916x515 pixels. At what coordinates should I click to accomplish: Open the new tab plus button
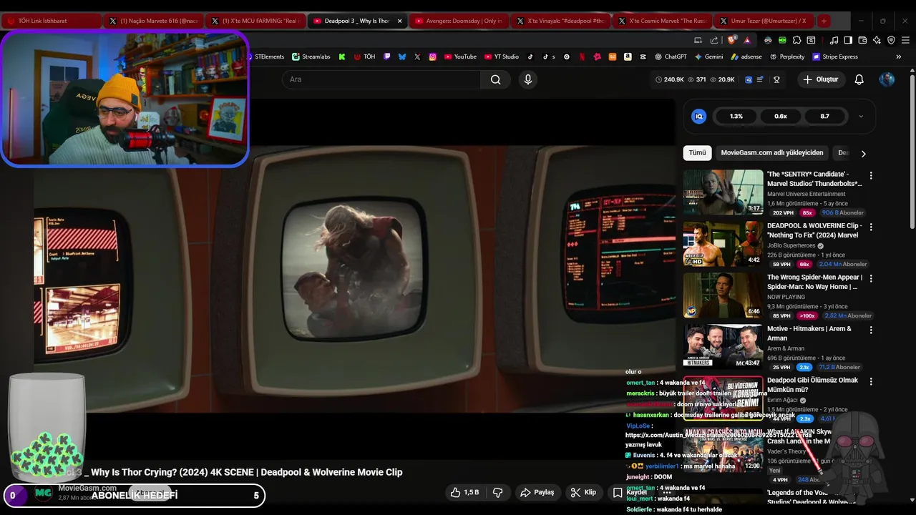[x=824, y=21]
